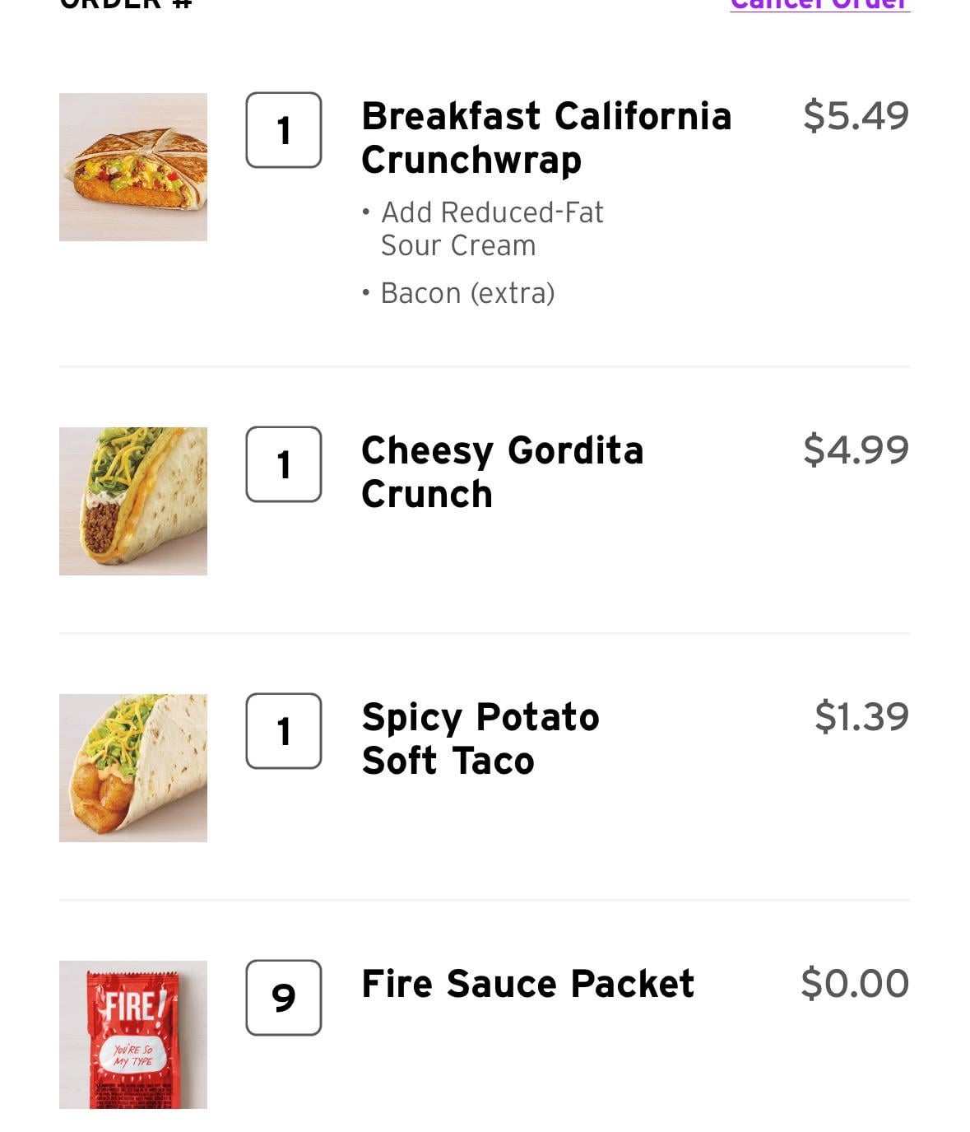Edit quantity of Spicy Potato Soft Taco
This screenshot has height=1132, width=970.
click(284, 731)
